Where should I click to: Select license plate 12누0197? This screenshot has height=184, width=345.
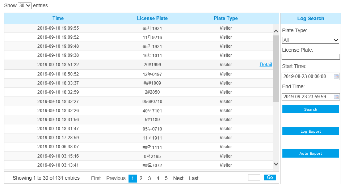click(x=152, y=74)
